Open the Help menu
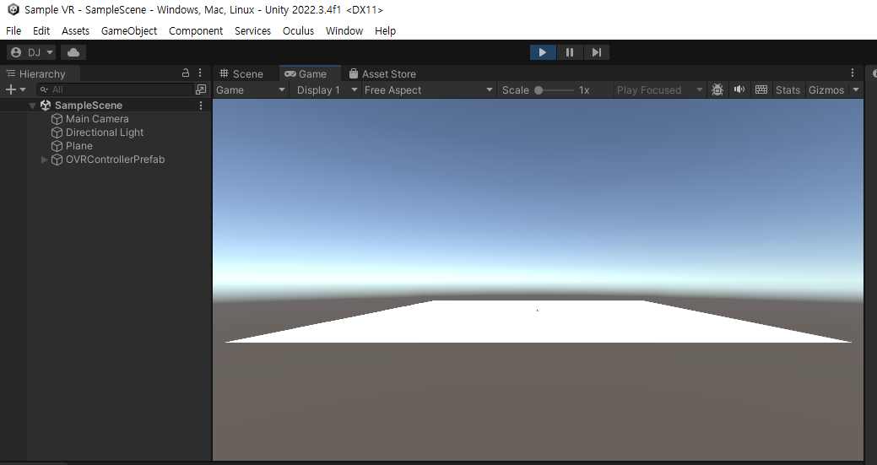The image size is (877, 465). click(386, 30)
